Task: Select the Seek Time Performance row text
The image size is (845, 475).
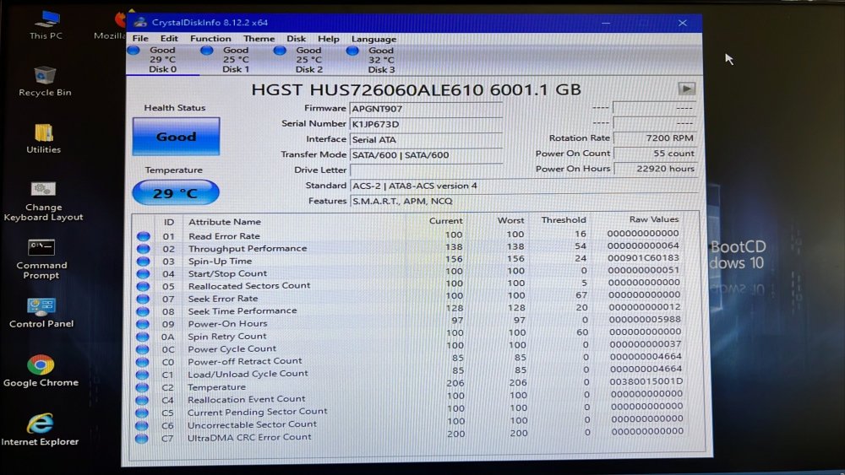Action: coord(243,311)
